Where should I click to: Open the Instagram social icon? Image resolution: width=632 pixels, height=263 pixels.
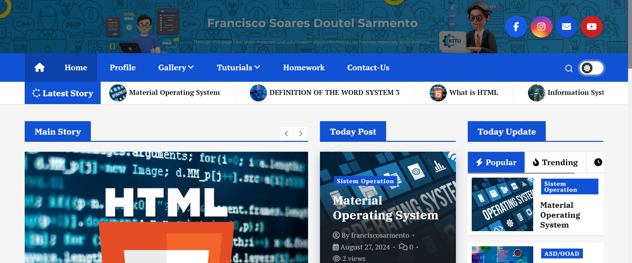pyautogui.click(x=541, y=27)
